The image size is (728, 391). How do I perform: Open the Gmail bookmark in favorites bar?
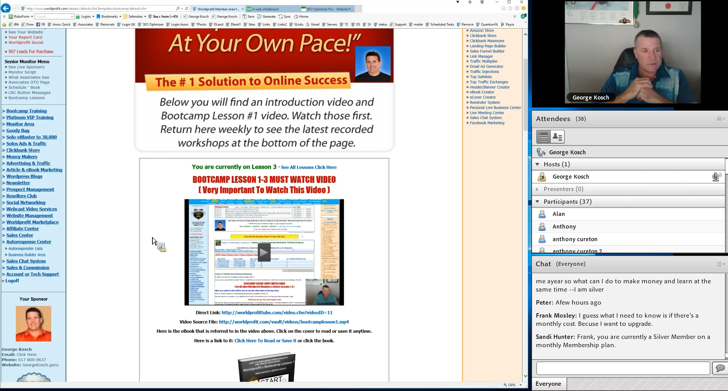(313, 24)
